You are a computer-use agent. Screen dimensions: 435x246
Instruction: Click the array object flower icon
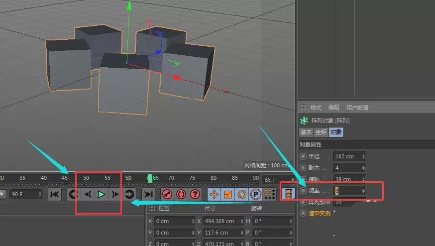pos(304,121)
